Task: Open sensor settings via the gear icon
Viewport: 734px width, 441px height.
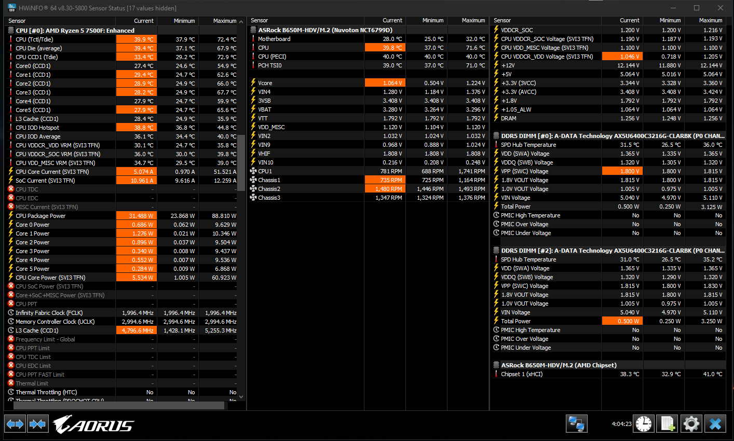Action: 691,423
